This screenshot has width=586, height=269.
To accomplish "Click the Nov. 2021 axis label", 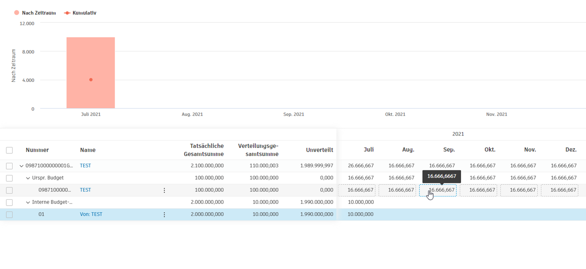I will point(496,114).
